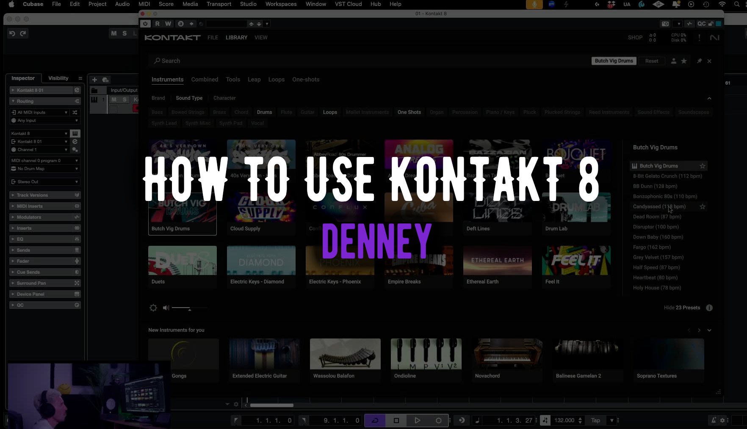Open the All MIDI Inputs dropdown
Viewport: 747px width, 429px height.
coord(38,112)
